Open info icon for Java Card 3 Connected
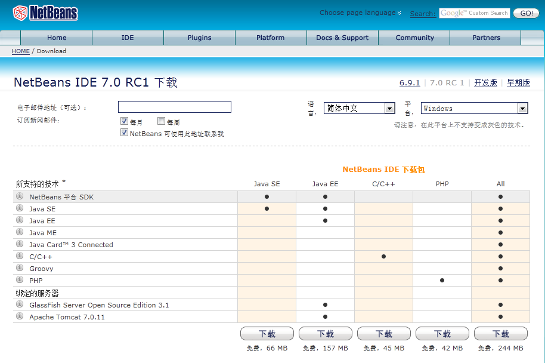The width and height of the screenshot is (545, 363). coord(20,244)
